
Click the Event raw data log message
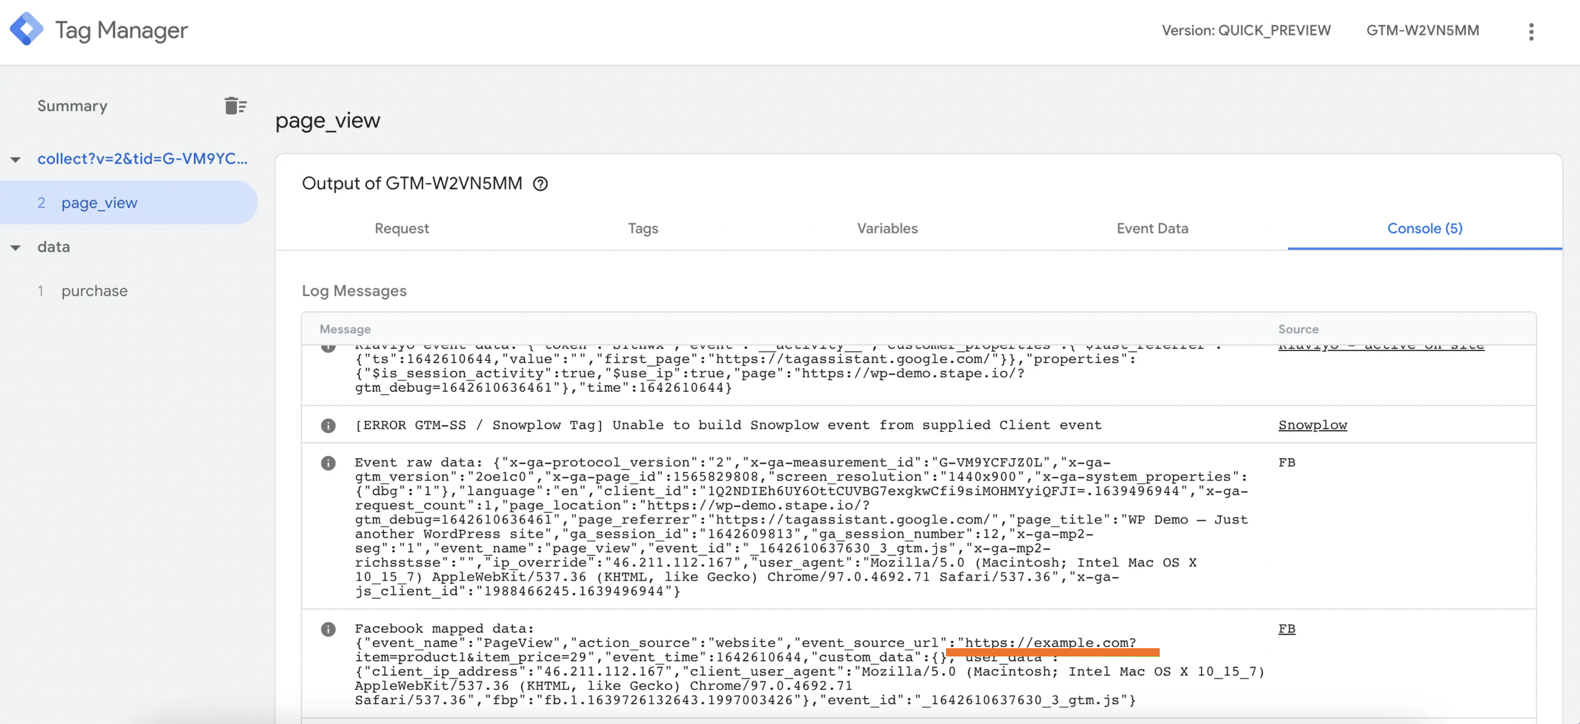coord(801,527)
